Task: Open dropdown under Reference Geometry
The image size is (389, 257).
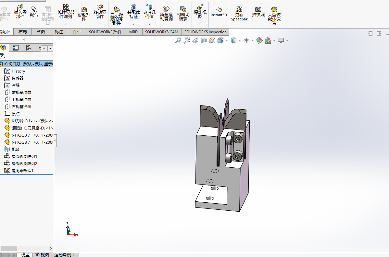Action: [x=149, y=24]
